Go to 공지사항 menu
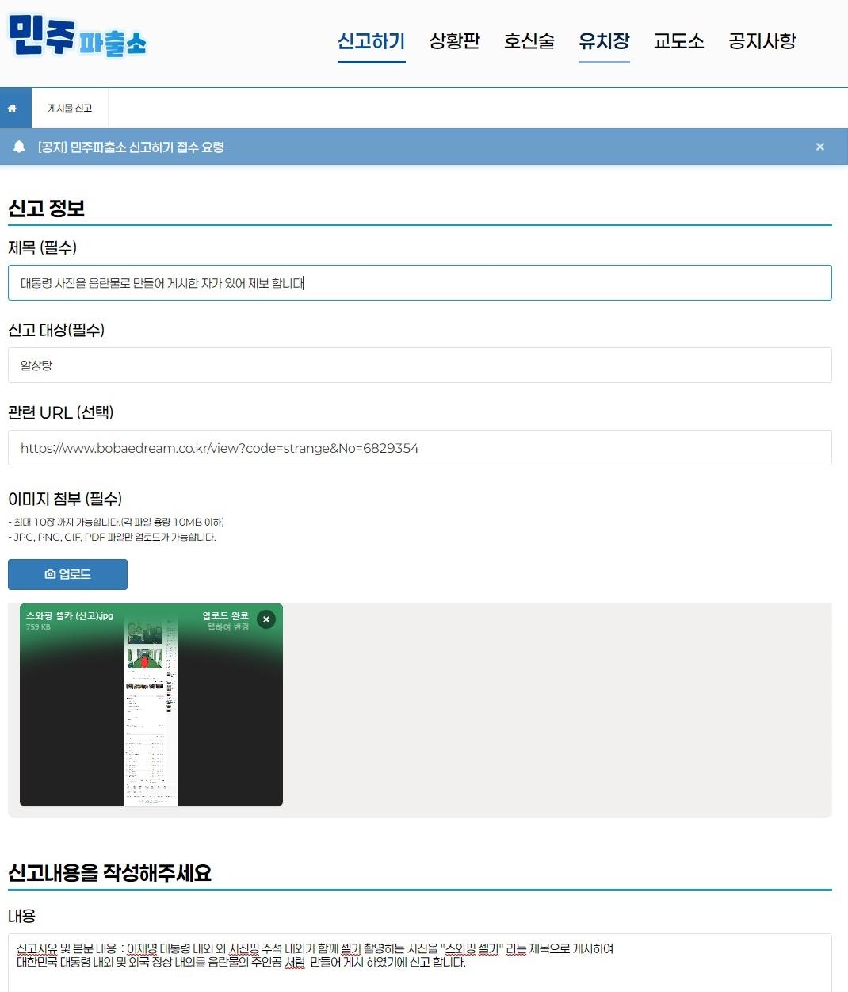 coord(762,41)
